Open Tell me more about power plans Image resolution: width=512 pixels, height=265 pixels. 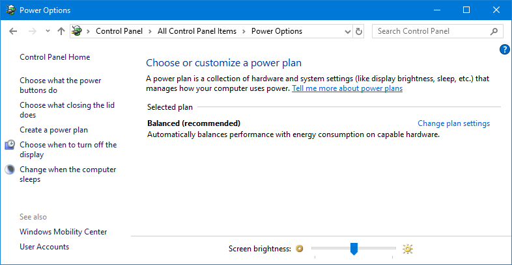tap(347, 88)
